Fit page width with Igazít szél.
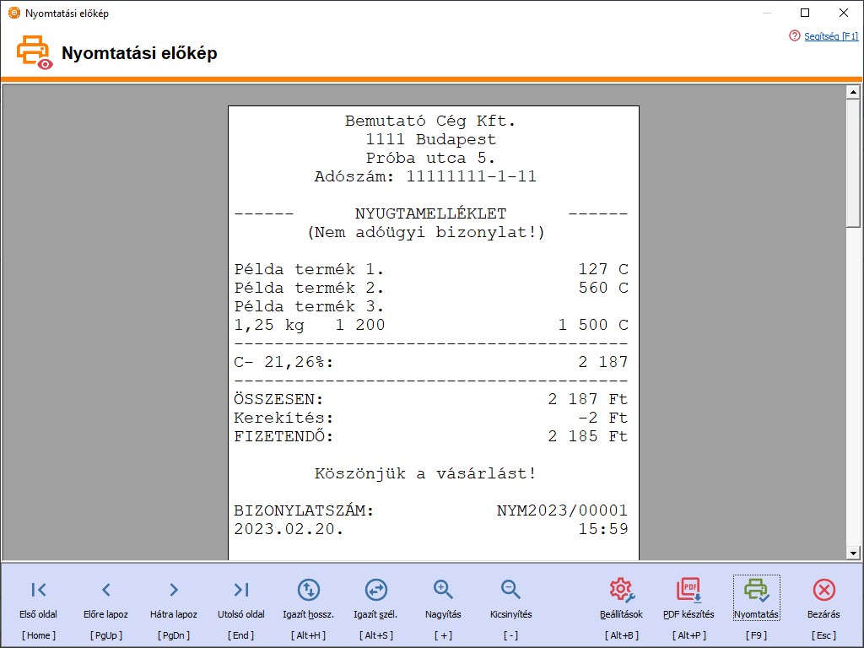Image resolution: width=864 pixels, height=648 pixels. coord(375,590)
